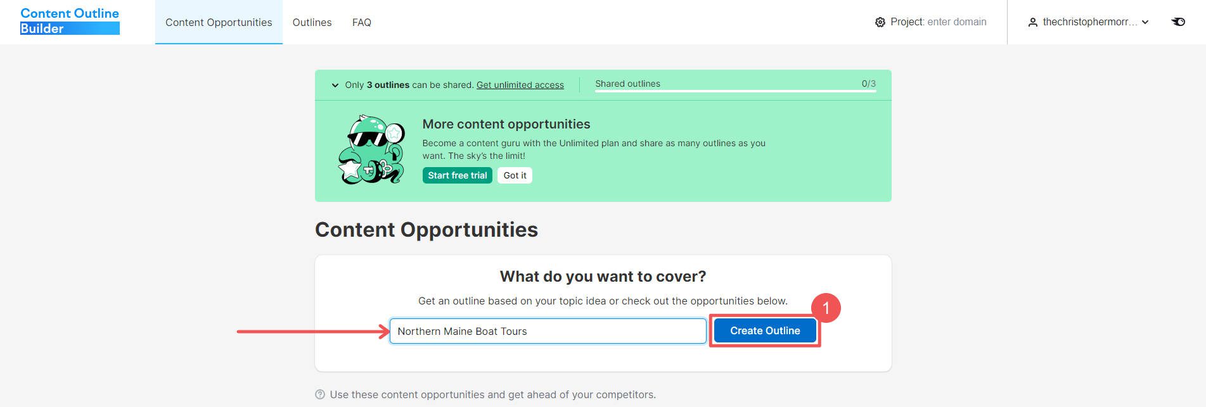Viewport: 1206px width, 407px height.
Task: Select the Content Opportunities tab
Action: coord(218,22)
